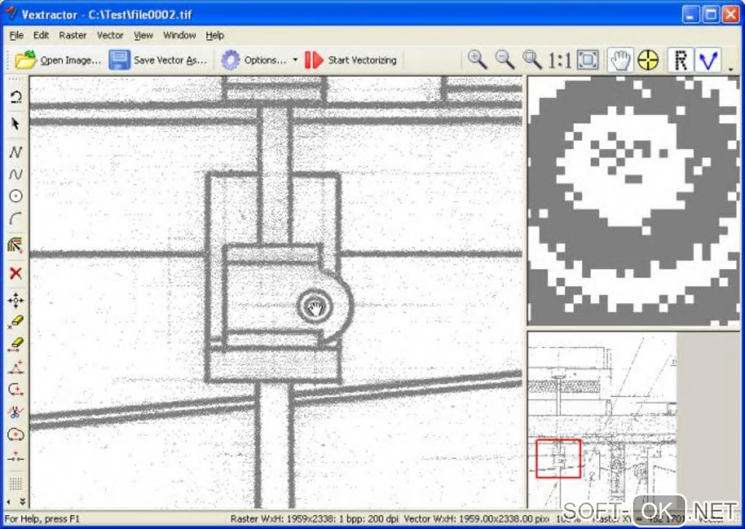Select the upper eraser tool
Image resolution: width=745 pixels, height=529 pixels.
[x=15, y=322]
